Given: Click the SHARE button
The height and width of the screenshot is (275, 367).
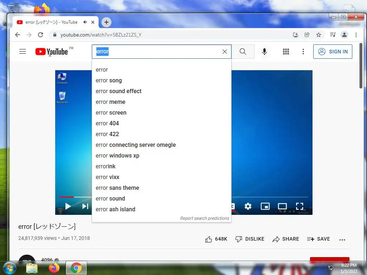Looking at the screenshot, I should tap(286, 239).
